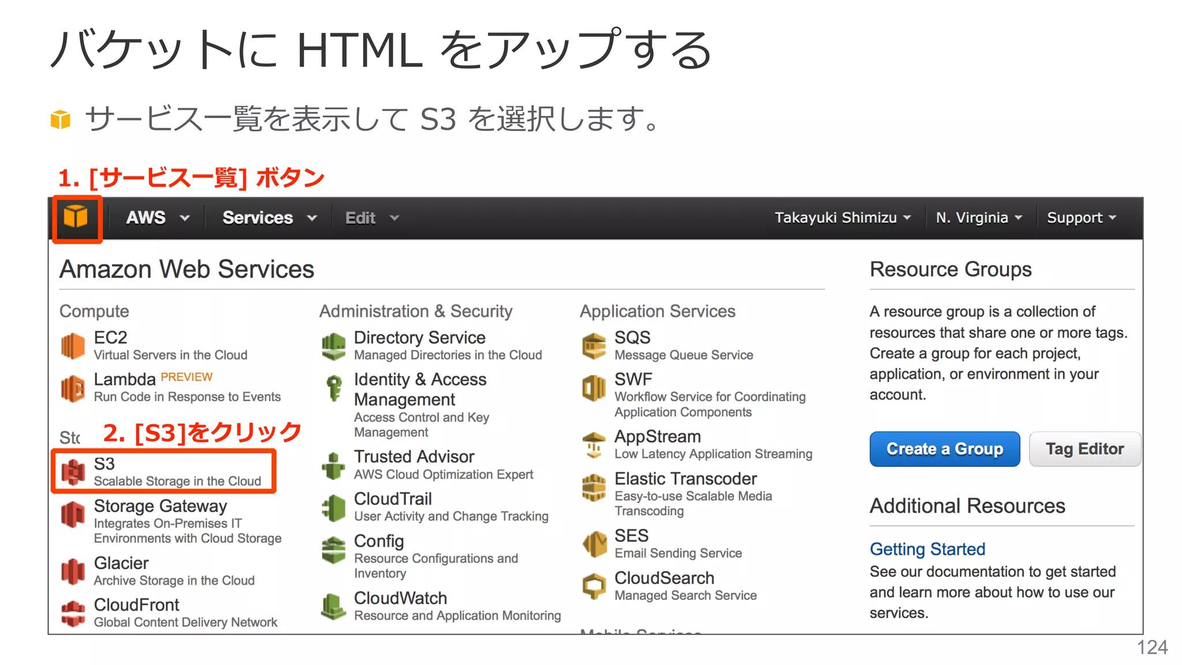1182x665 pixels.
Task: Expand the Services menu
Action: click(x=270, y=218)
